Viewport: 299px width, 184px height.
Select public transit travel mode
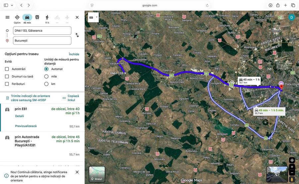tap(37, 17)
